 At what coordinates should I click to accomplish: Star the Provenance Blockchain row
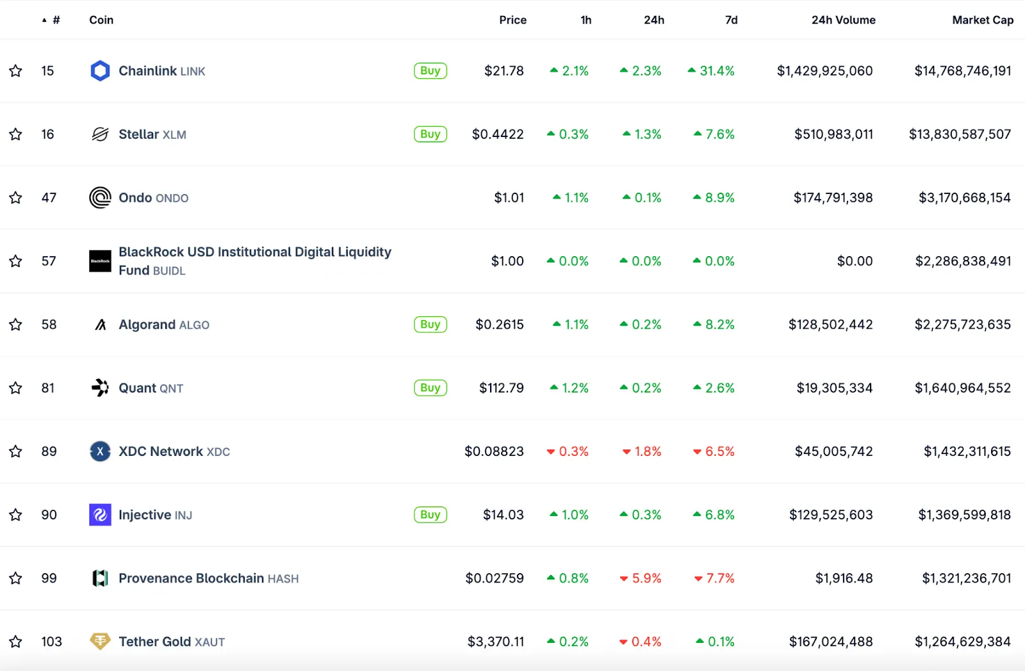click(x=15, y=578)
